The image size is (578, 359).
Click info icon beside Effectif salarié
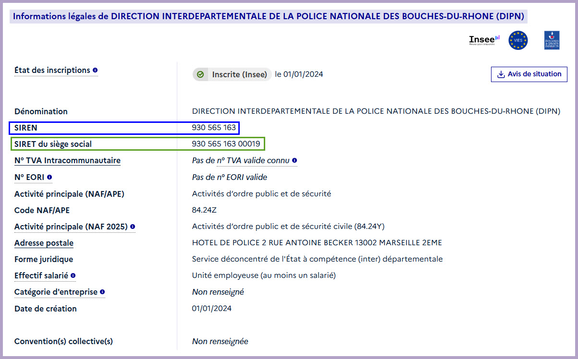click(x=73, y=276)
